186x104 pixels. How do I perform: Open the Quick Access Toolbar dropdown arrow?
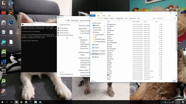99,13
